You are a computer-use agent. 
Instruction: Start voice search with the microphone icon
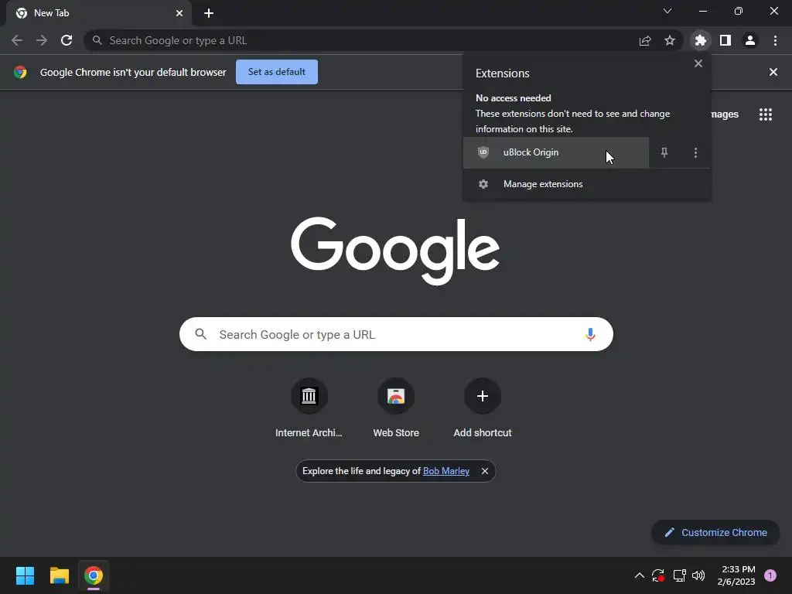click(x=590, y=334)
